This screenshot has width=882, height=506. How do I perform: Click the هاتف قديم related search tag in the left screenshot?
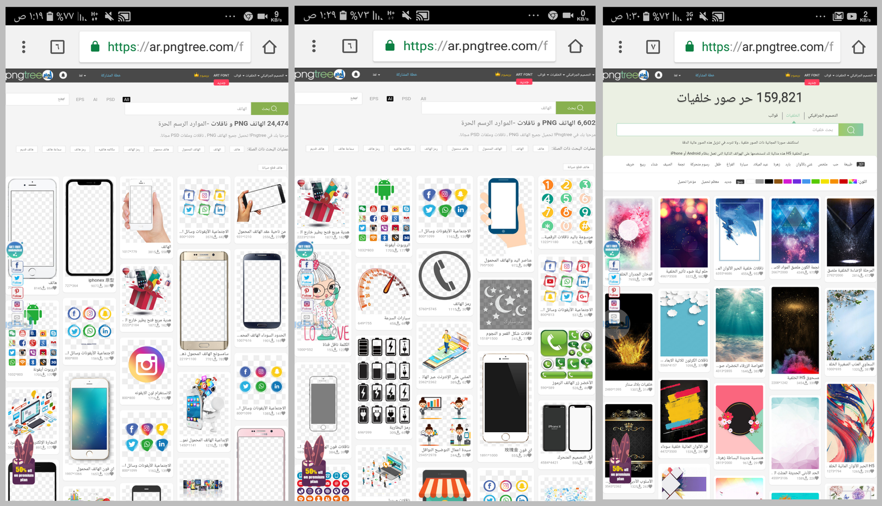click(x=27, y=149)
